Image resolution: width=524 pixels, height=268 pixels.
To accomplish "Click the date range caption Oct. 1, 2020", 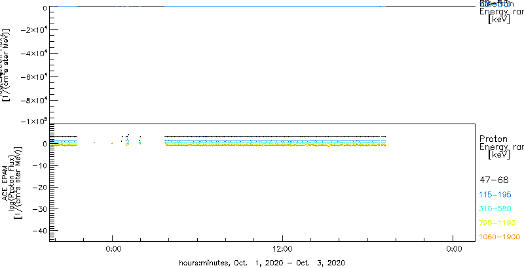I will click(261, 263).
